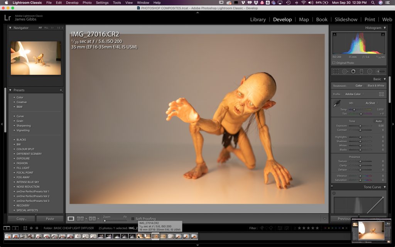The width and height of the screenshot is (395, 247).
Task: Adjust the Temp slider handle
Action: pos(354,110)
